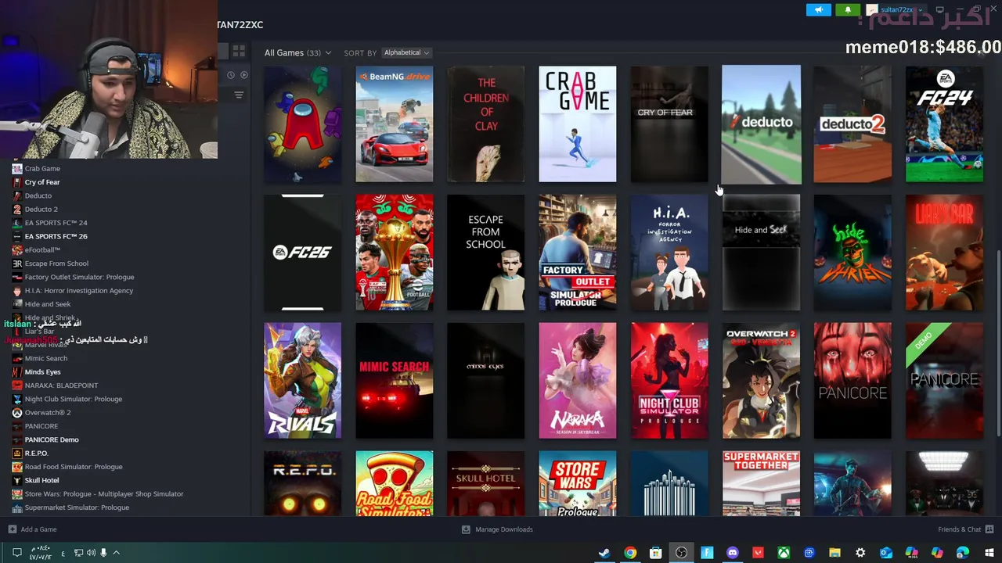Open the Supermarket Together game cover
1002x563 pixels.
(x=761, y=483)
